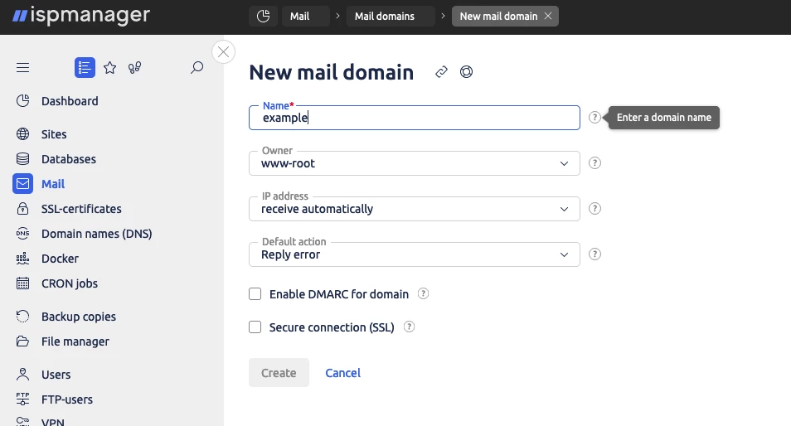Open FTP-users in sidebar
The width and height of the screenshot is (791, 426).
point(67,399)
